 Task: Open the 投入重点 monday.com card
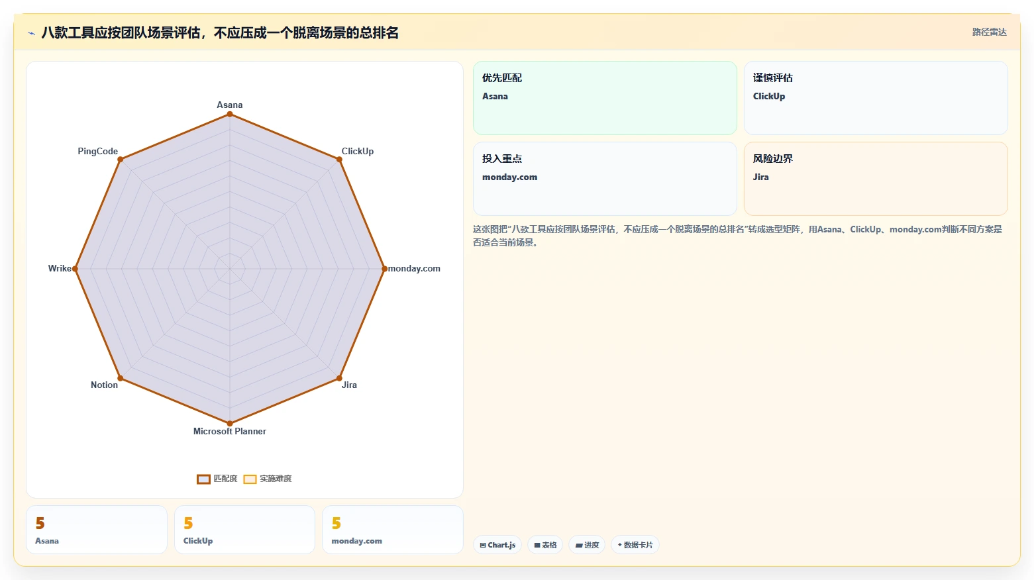(605, 179)
